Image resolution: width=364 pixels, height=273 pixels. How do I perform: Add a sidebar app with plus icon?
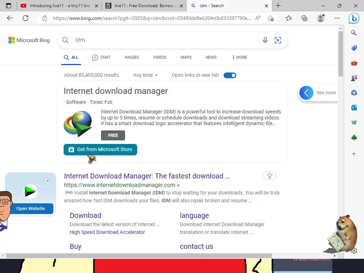click(x=354, y=154)
